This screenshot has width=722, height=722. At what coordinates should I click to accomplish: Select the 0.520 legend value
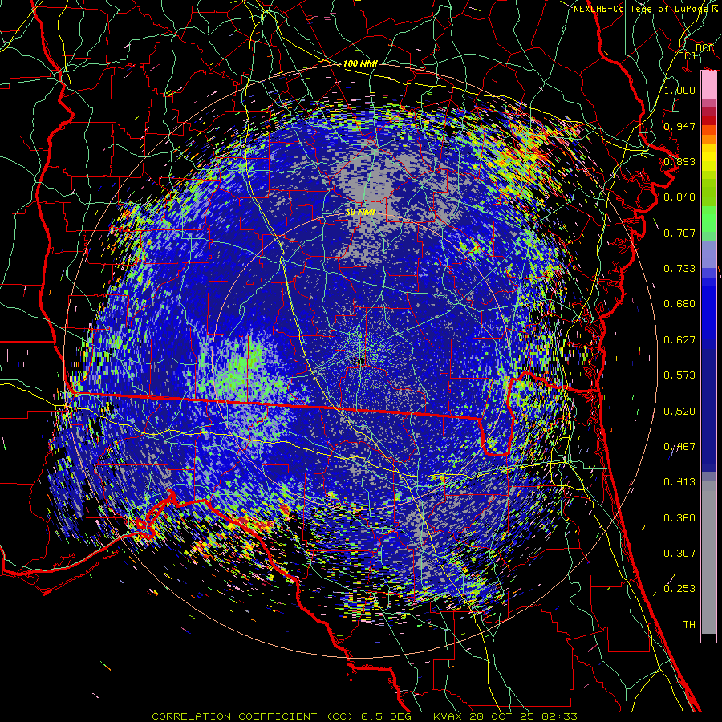point(679,412)
